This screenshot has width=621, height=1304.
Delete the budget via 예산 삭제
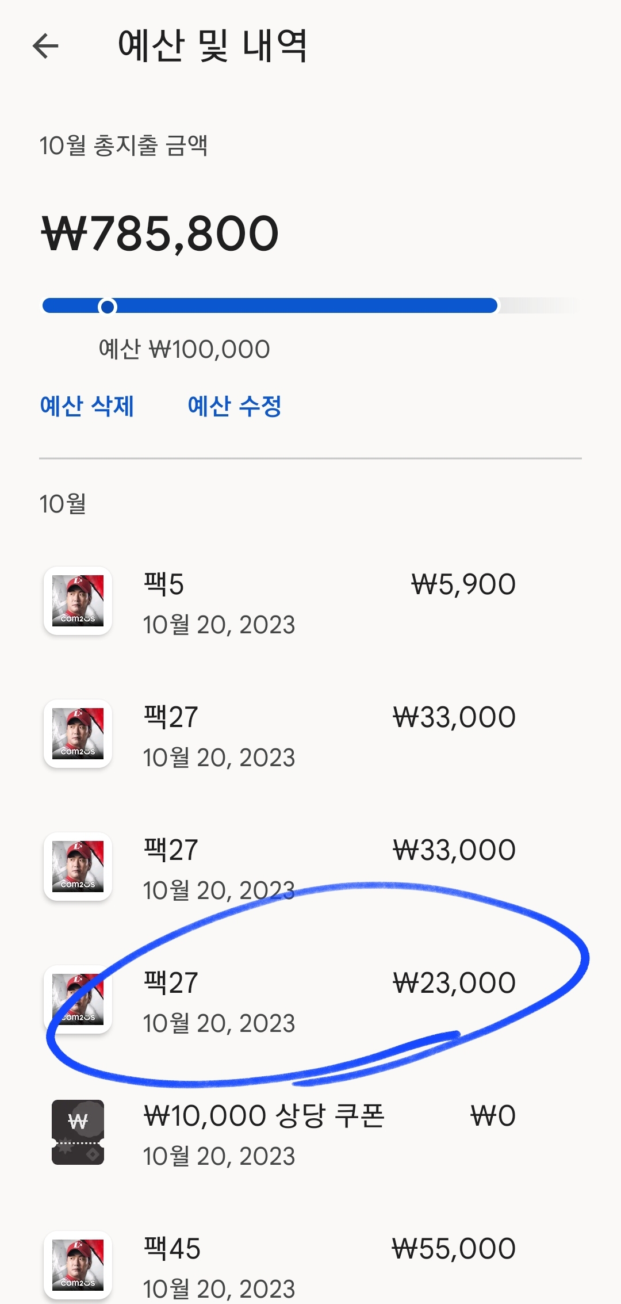click(87, 406)
